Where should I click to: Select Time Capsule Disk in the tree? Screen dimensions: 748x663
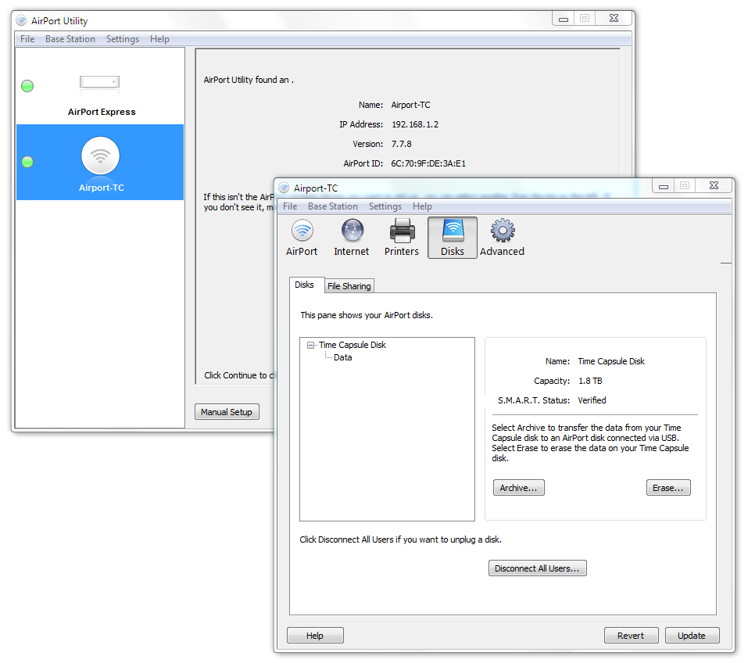[x=352, y=345]
